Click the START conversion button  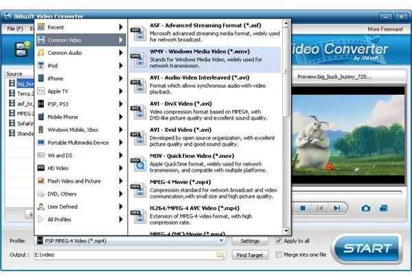(x=367, y=249)
